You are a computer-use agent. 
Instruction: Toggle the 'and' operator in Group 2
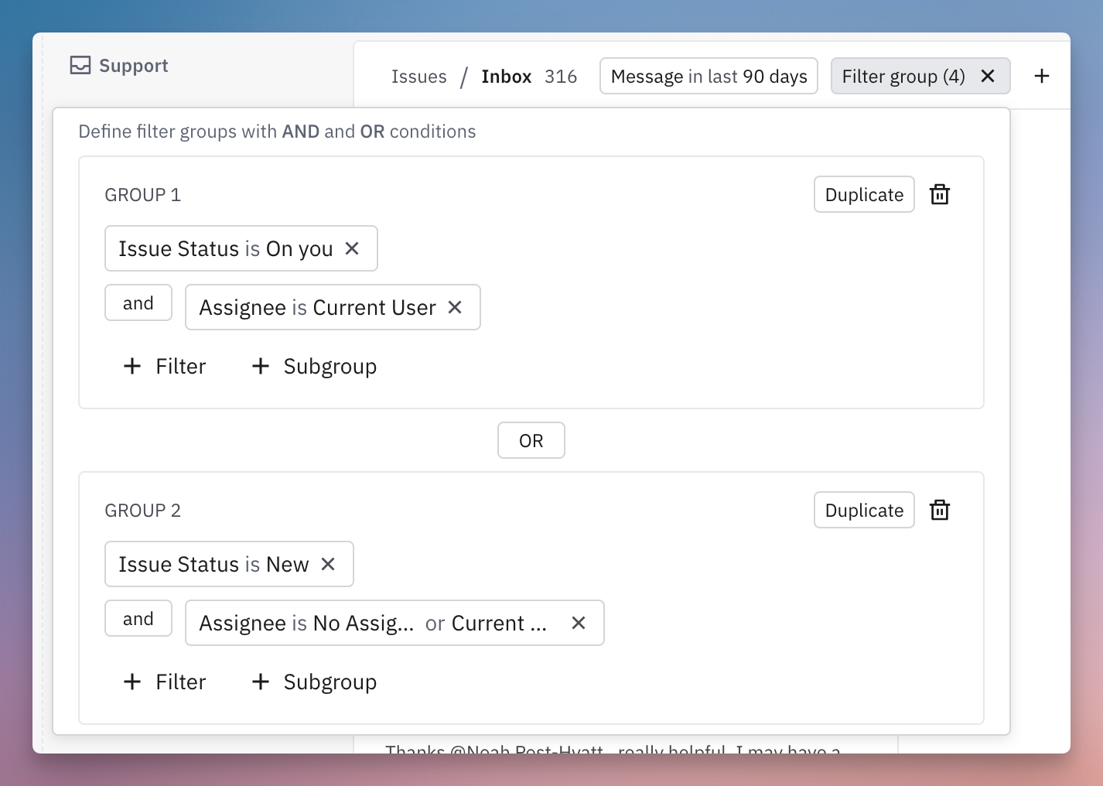138,618
